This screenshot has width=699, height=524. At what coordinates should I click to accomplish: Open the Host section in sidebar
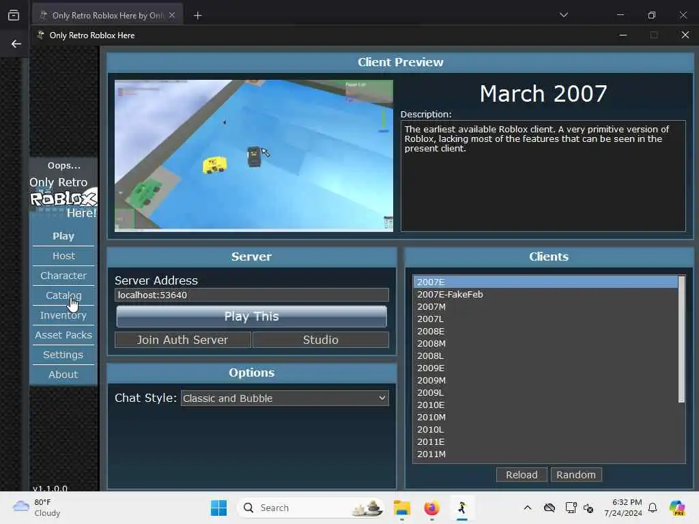(x=63, y=256)
